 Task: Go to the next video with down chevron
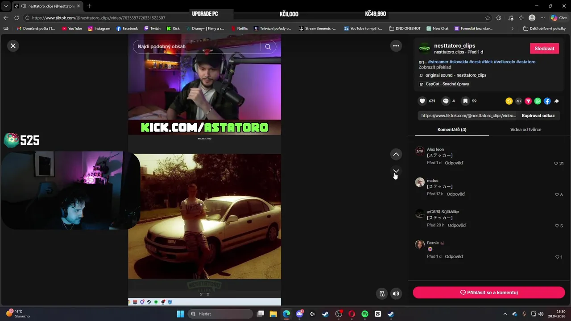tap(396, 171)
